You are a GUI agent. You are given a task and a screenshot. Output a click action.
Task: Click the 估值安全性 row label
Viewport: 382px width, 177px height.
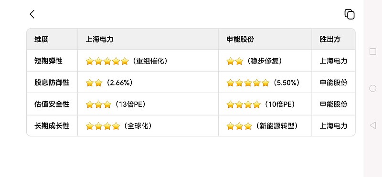click(x=52, y=104)
